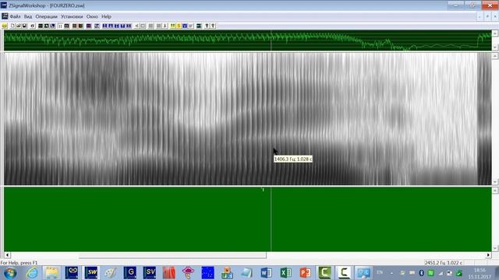The height and width of the screenshot is (280, 499).
Task: Click the bottom green panel scroll-down arrow
Action: coord(495,248)
